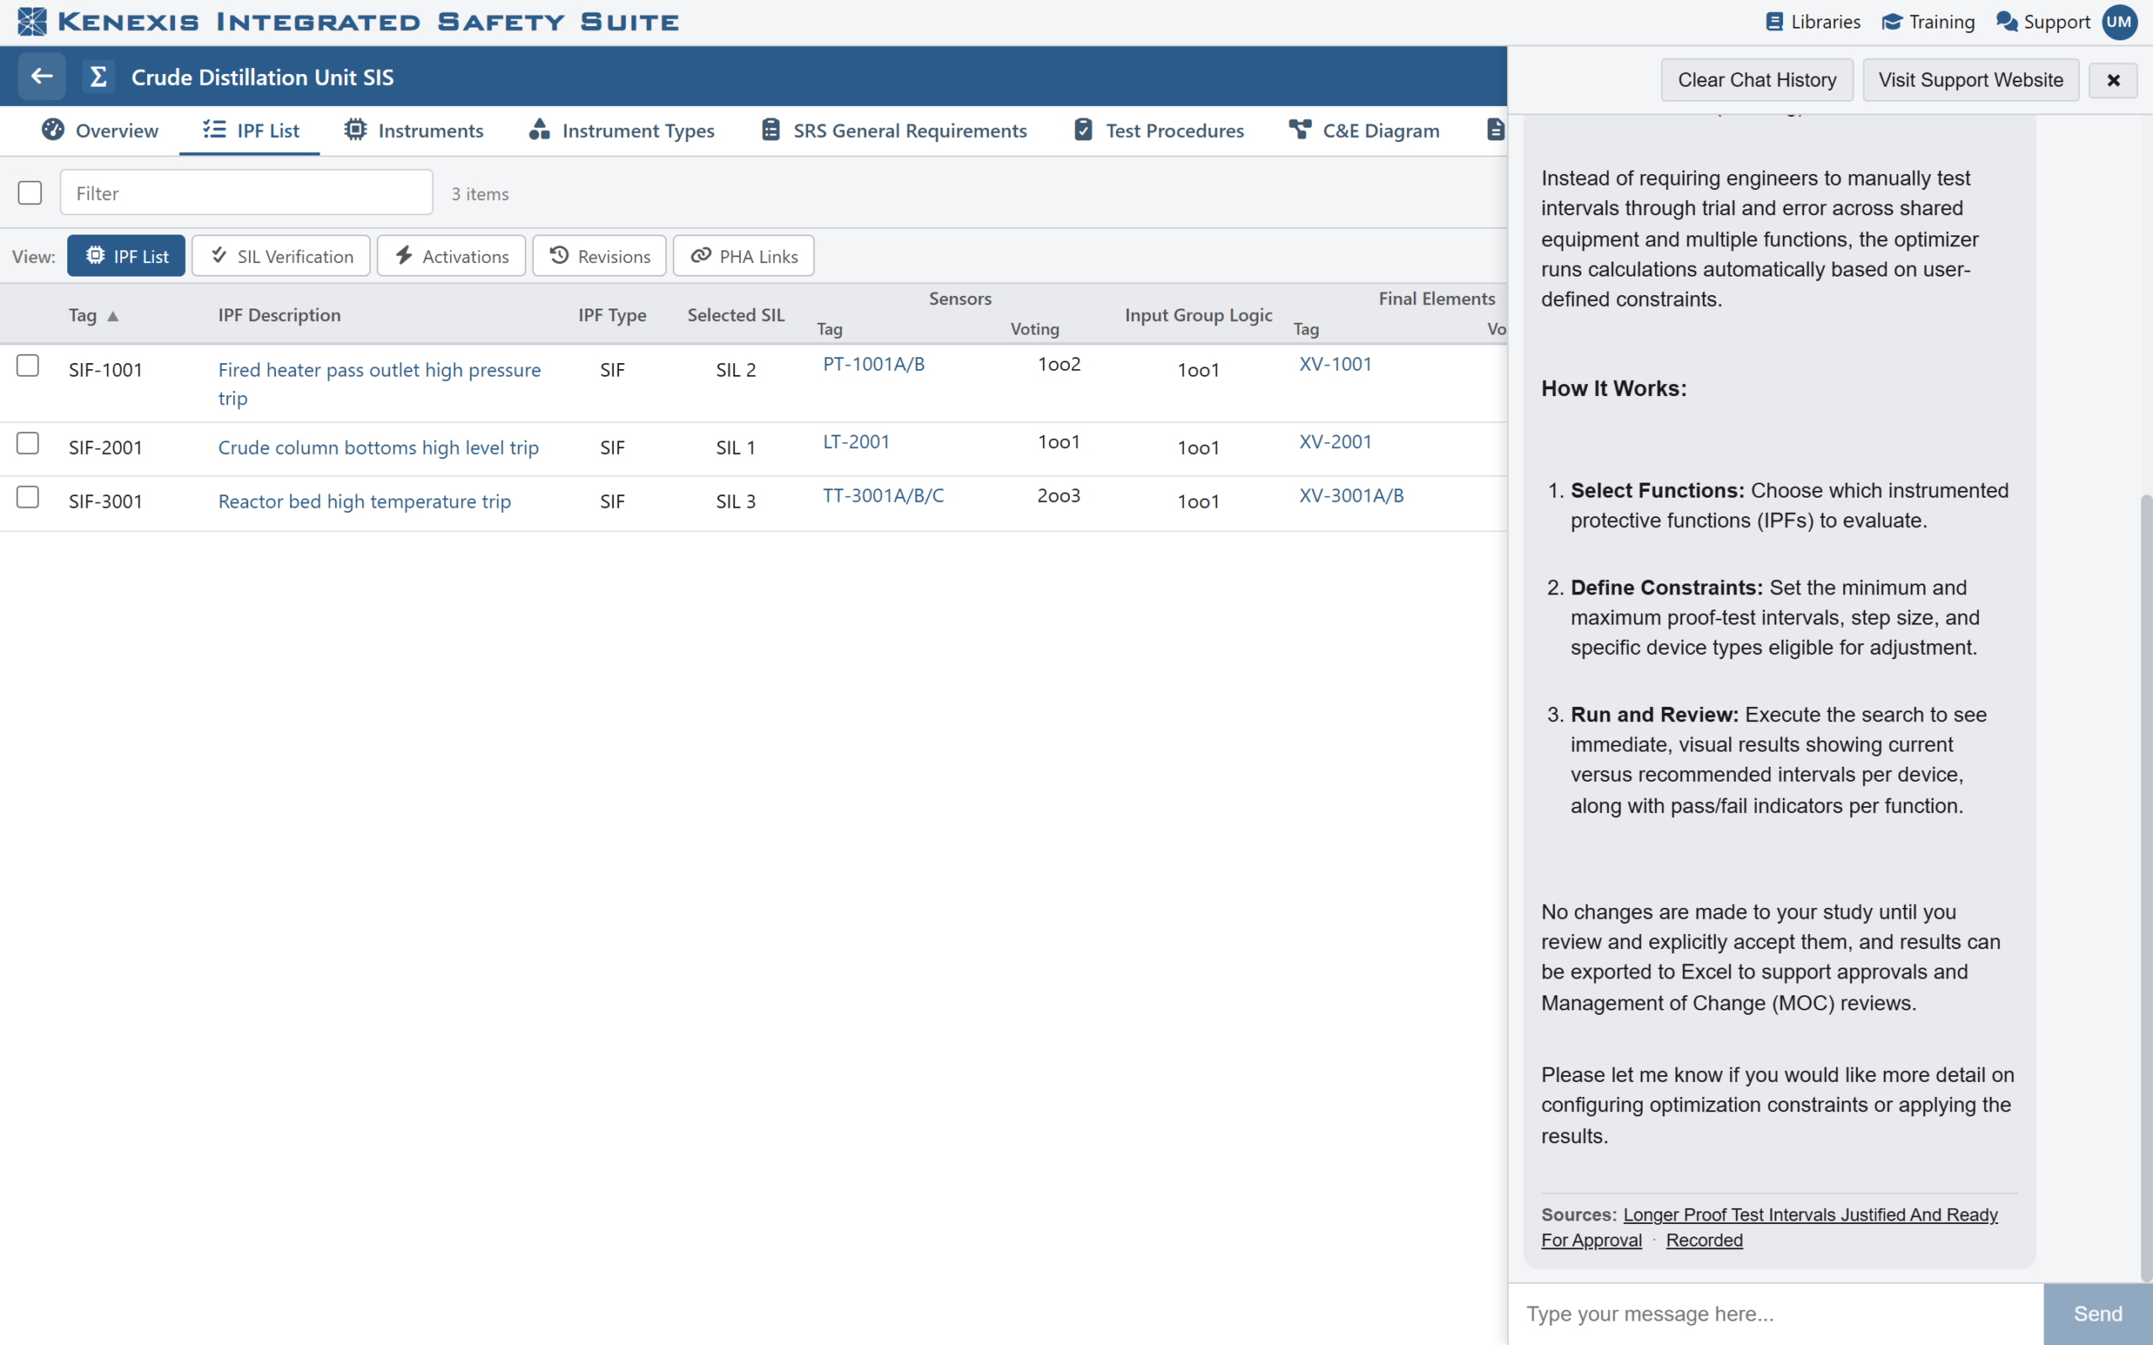Open Crude column bottoms high level trip
This screenshot has width=2153, height=1345.
(378, 447)
